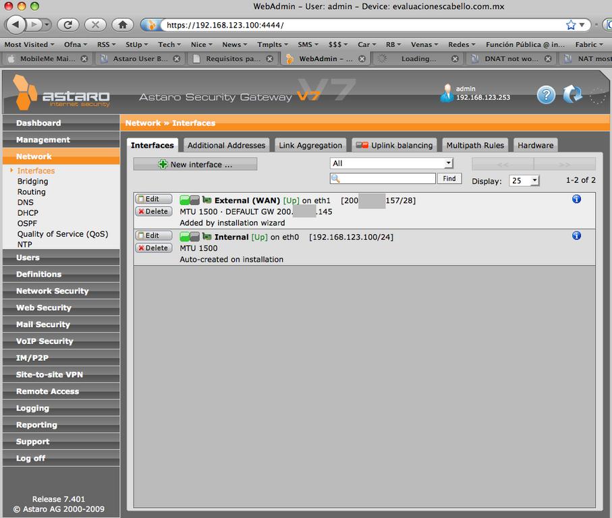
Task: Select the Interfaces tab
Action: click(x=152, y=145)
